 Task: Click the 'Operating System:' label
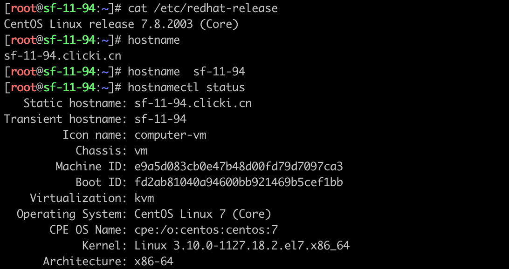tap(72, 214)
